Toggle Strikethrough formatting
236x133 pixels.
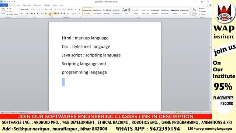coord(32,14)
